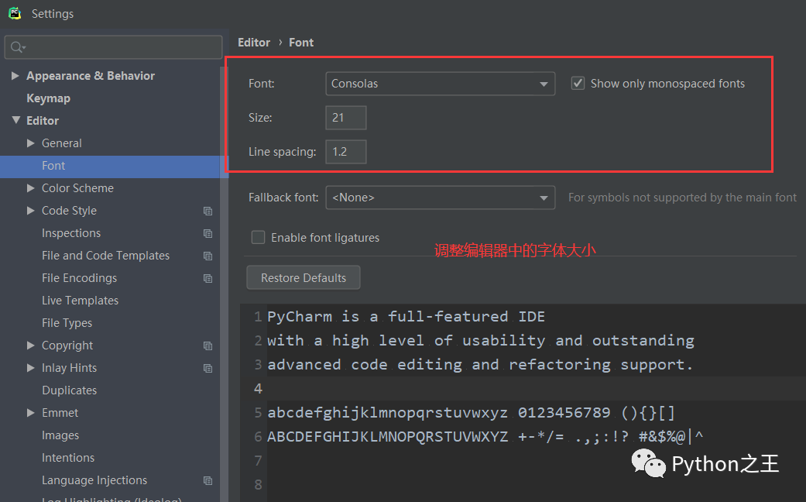The height and width of the screenshot is (502, 806).
Task: Click the Line spacing field
Action: [346, 152]
